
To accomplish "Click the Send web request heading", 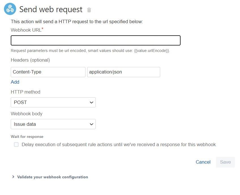I will (51, 9).
